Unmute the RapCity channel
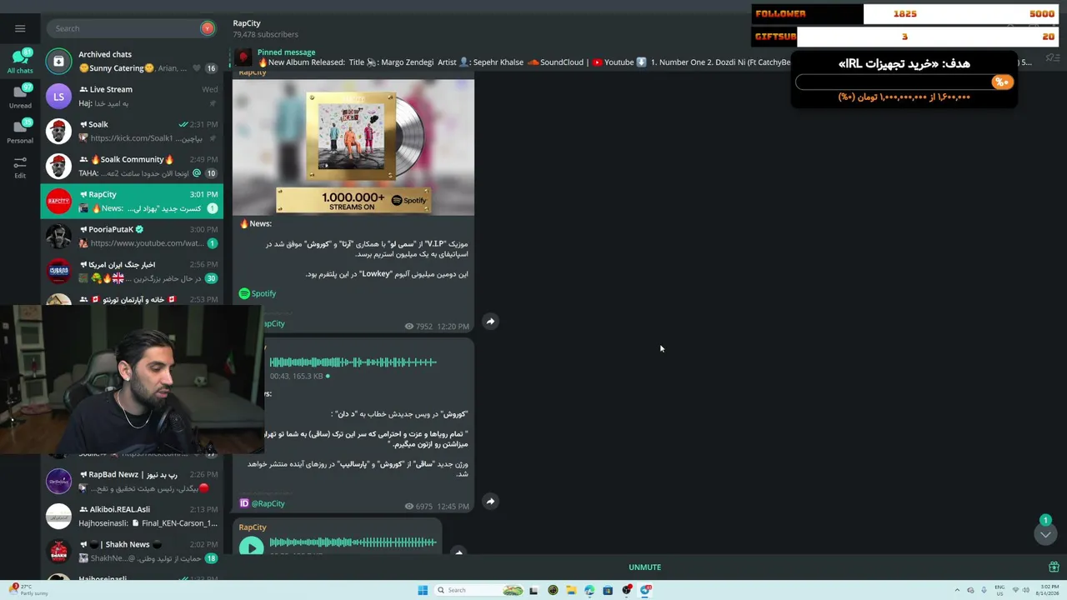This screenshot has height=600, width=1067. (x=644, y=567)
